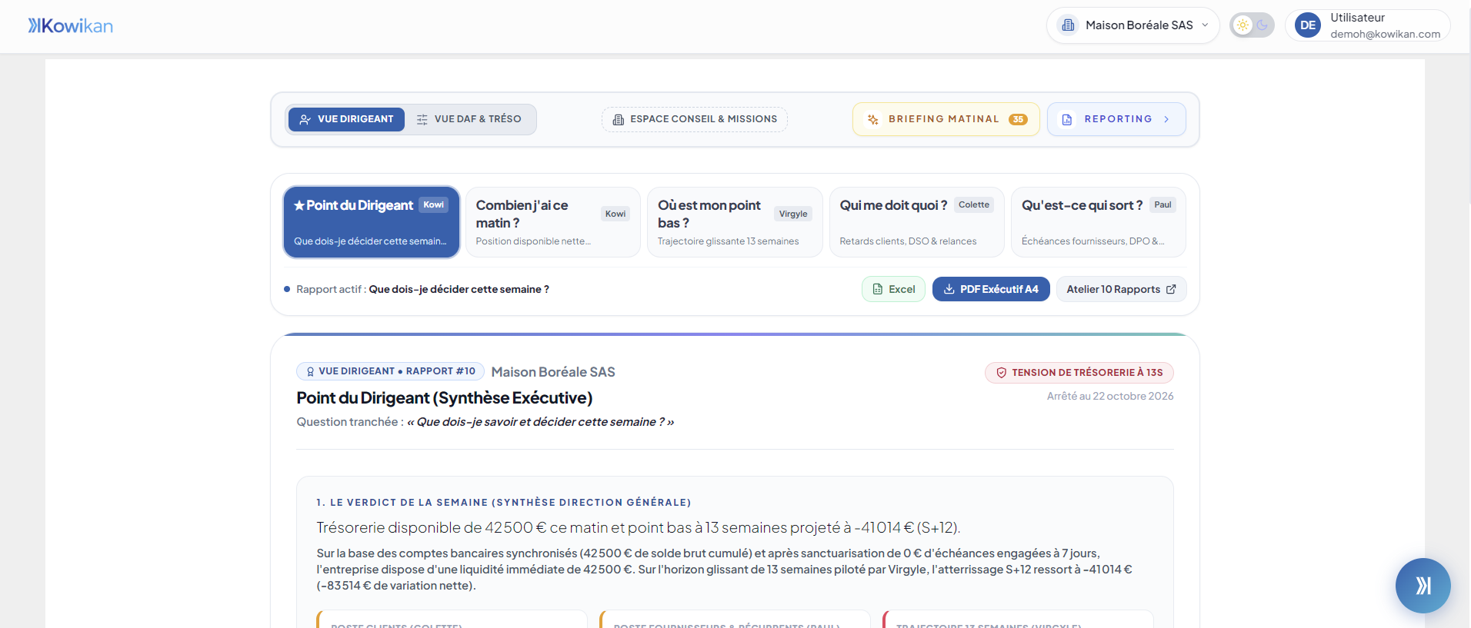Open the Briefing Matinal
Image resolution: width=1471 pixels, height=628 pixels.
tap(946, 119)
